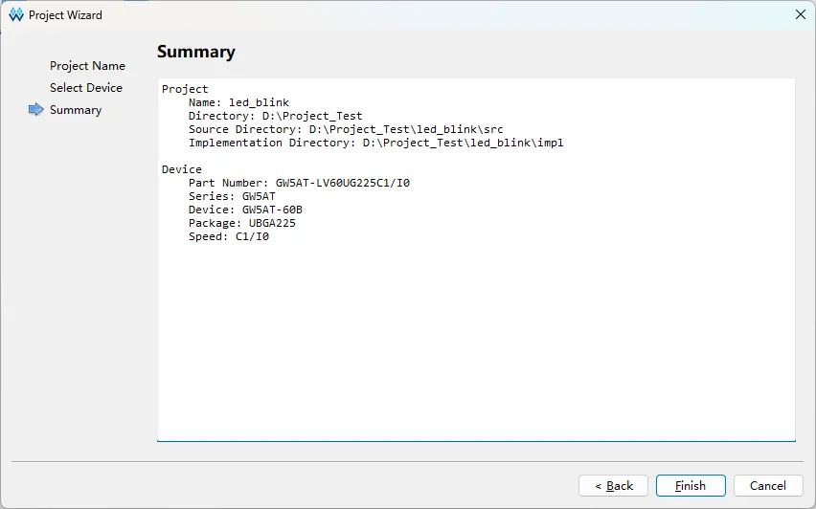The width and height of the screenshot is (816, 509).
Task: Cancel the project wizard
Action: tap(768, 486)
